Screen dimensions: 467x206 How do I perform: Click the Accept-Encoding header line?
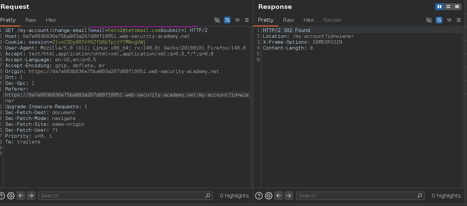(x=55, y=66)
